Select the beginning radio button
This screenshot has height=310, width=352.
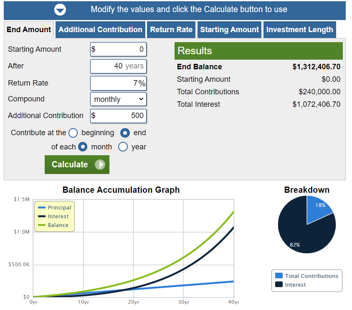tap(73, 133)
